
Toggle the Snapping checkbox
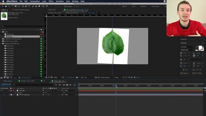(x=65, y=6)
